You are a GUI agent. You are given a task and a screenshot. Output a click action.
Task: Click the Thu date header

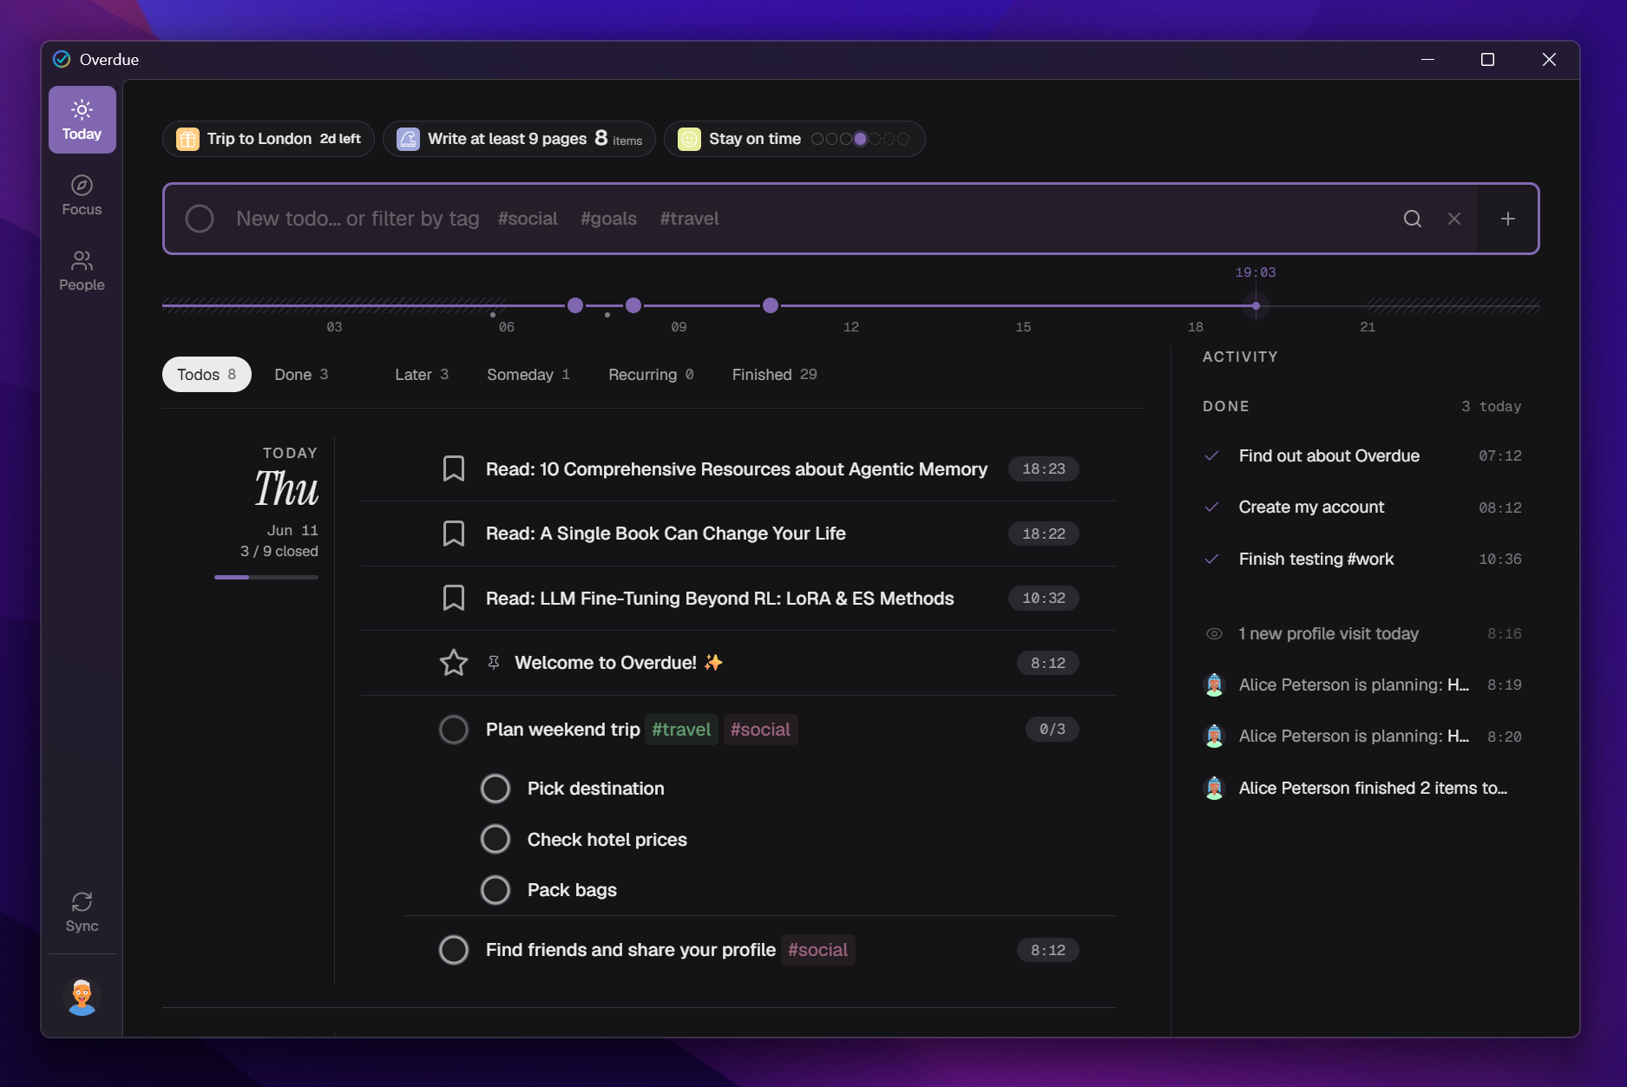pos(286,488)
